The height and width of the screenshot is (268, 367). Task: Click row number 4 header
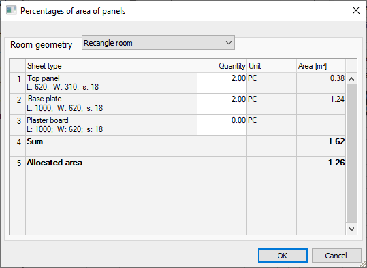point(18,146)
